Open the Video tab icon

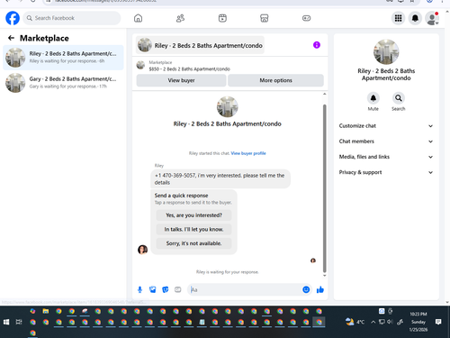tap(222, 18)
